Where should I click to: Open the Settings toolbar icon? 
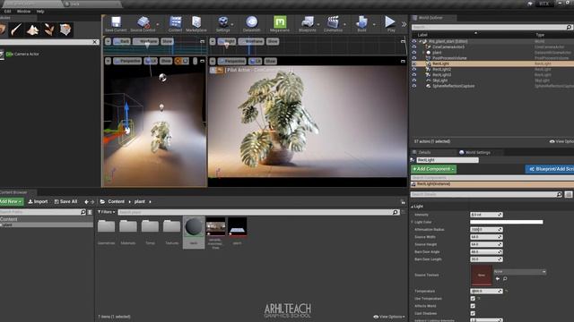coord(223,24)
